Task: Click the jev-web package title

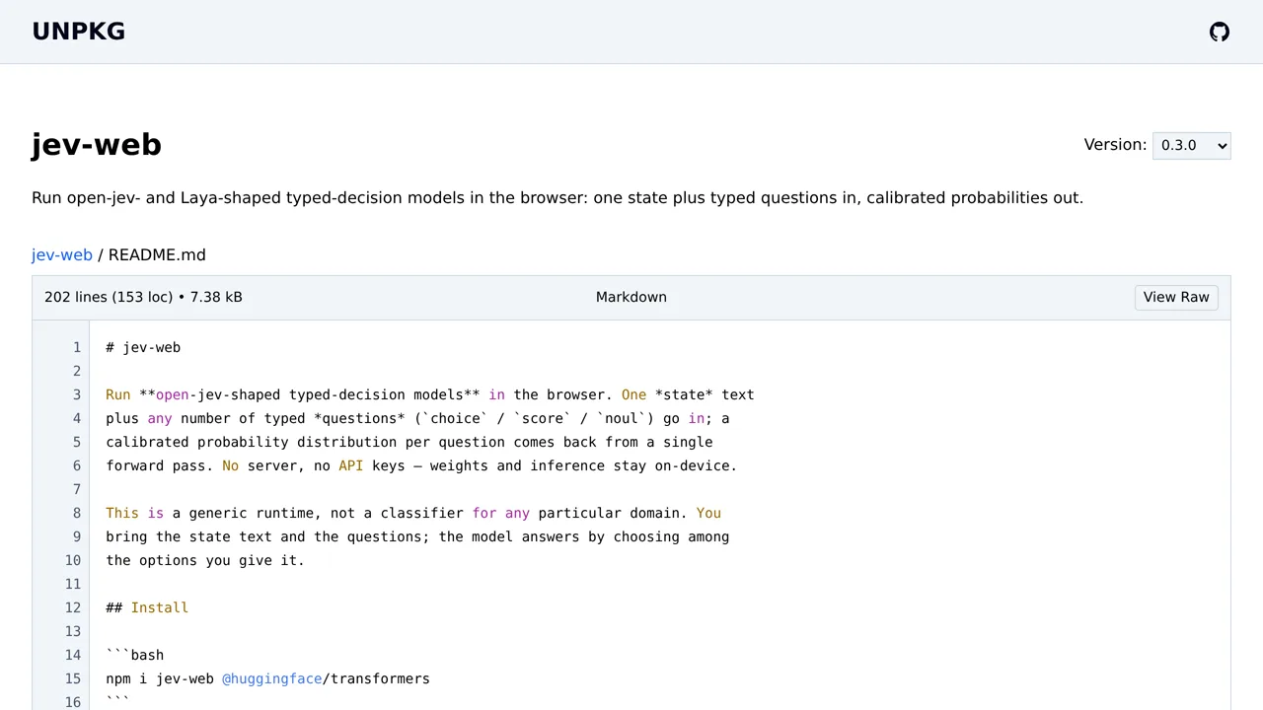Action: point(97,145)
